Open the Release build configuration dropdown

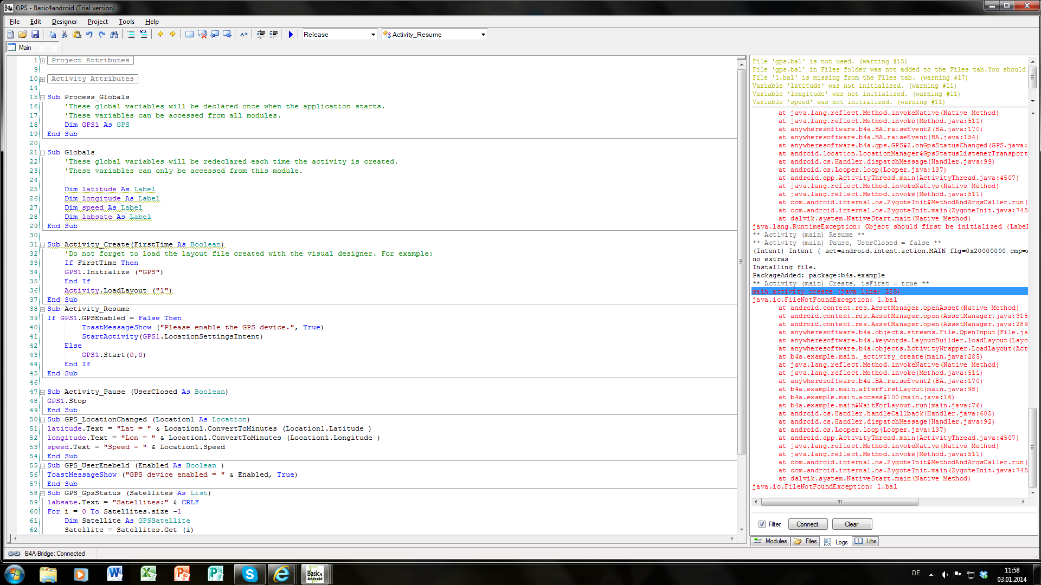click(x=373, y=34)
